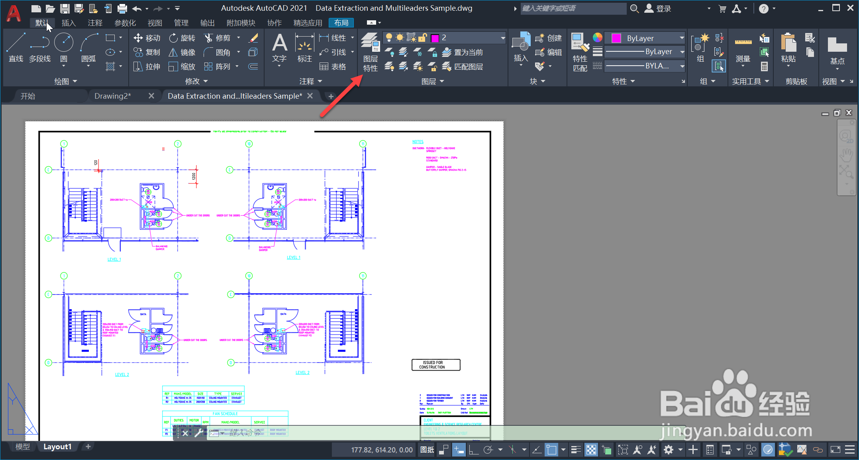Open the 插入 (Insert) ribbon tab
The width and height of the screenshot is (859, 460).
click(x=69, y=23)
